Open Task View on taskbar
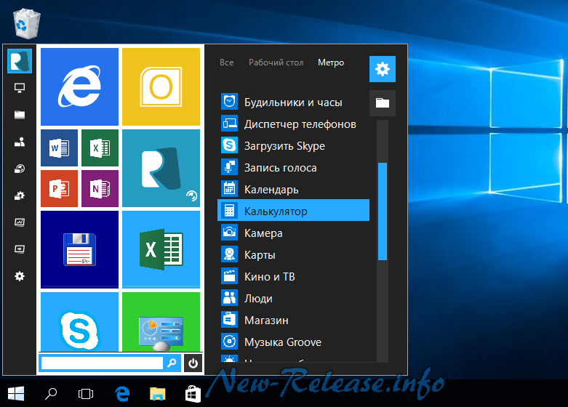The height and width of the screenshot is (407, 568). tap(86, 394)
